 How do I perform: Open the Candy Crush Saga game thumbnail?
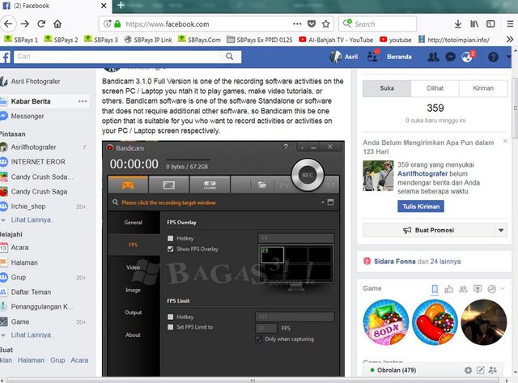pos(435,322)
